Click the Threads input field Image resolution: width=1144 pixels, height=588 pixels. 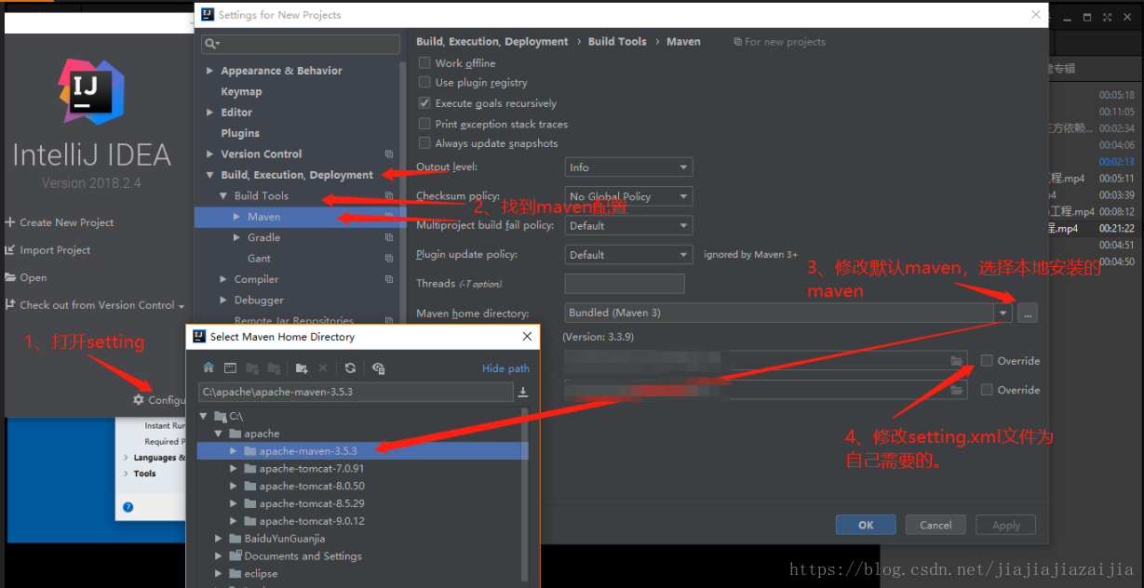625,284
